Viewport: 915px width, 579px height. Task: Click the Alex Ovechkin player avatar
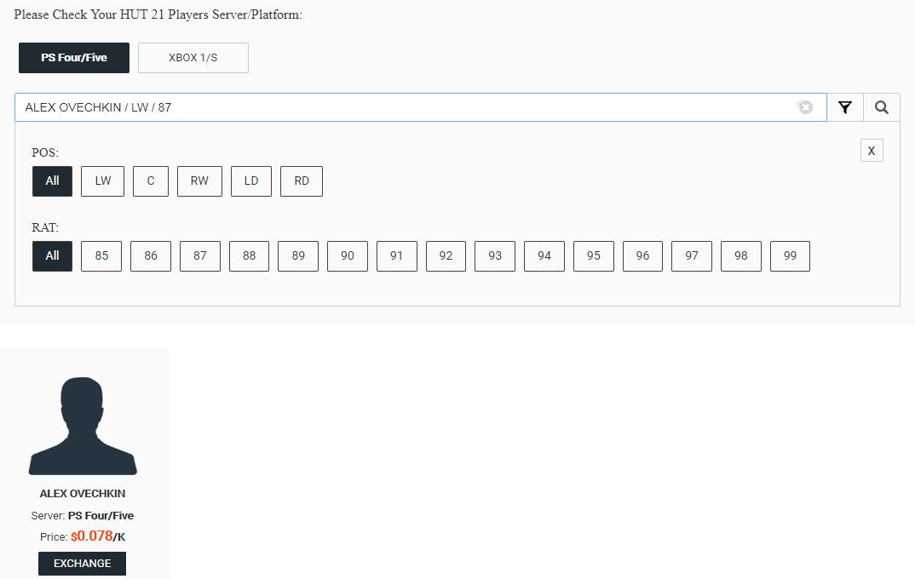[x=83, y=426]
